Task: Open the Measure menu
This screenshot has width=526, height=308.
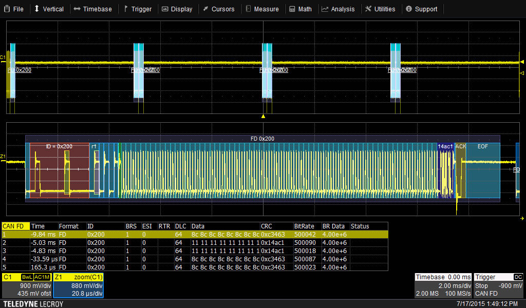Action: pos(262,9)
